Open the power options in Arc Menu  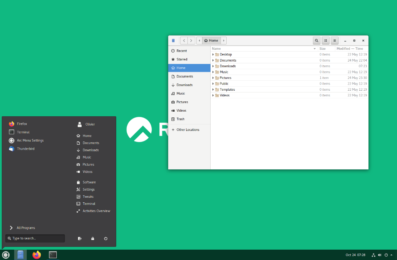105,238
